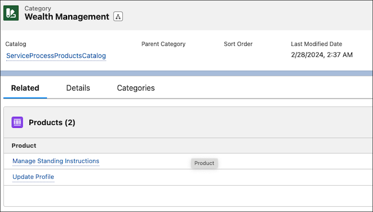Click the Parent Category field label

163,44
